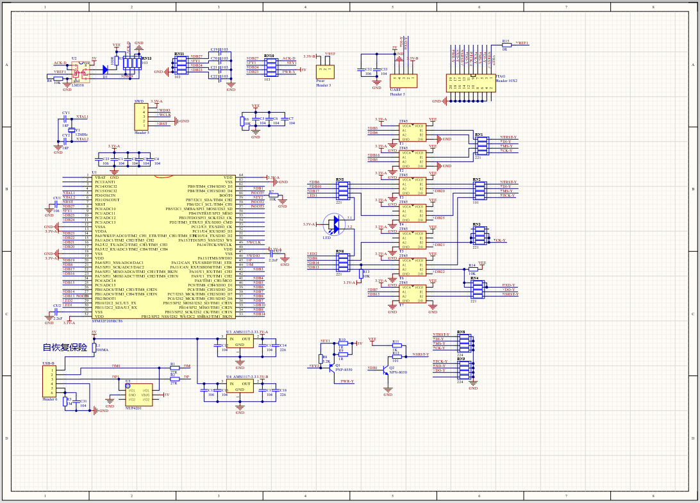Viewport: 700px width, 503px height.
Task: Click the LED1 net label at RN5
Action: (x=313, y=195)
